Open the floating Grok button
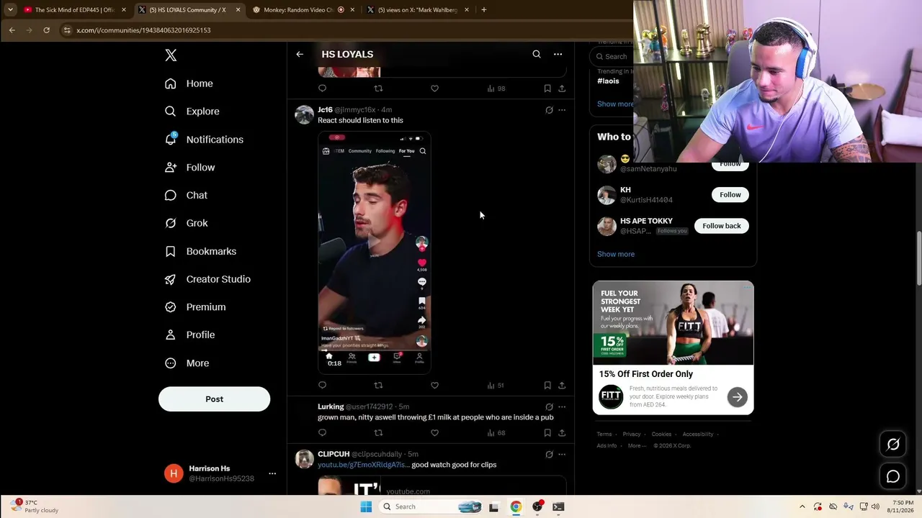The width and height of the screenshot is (922, 518). point(893,445)
